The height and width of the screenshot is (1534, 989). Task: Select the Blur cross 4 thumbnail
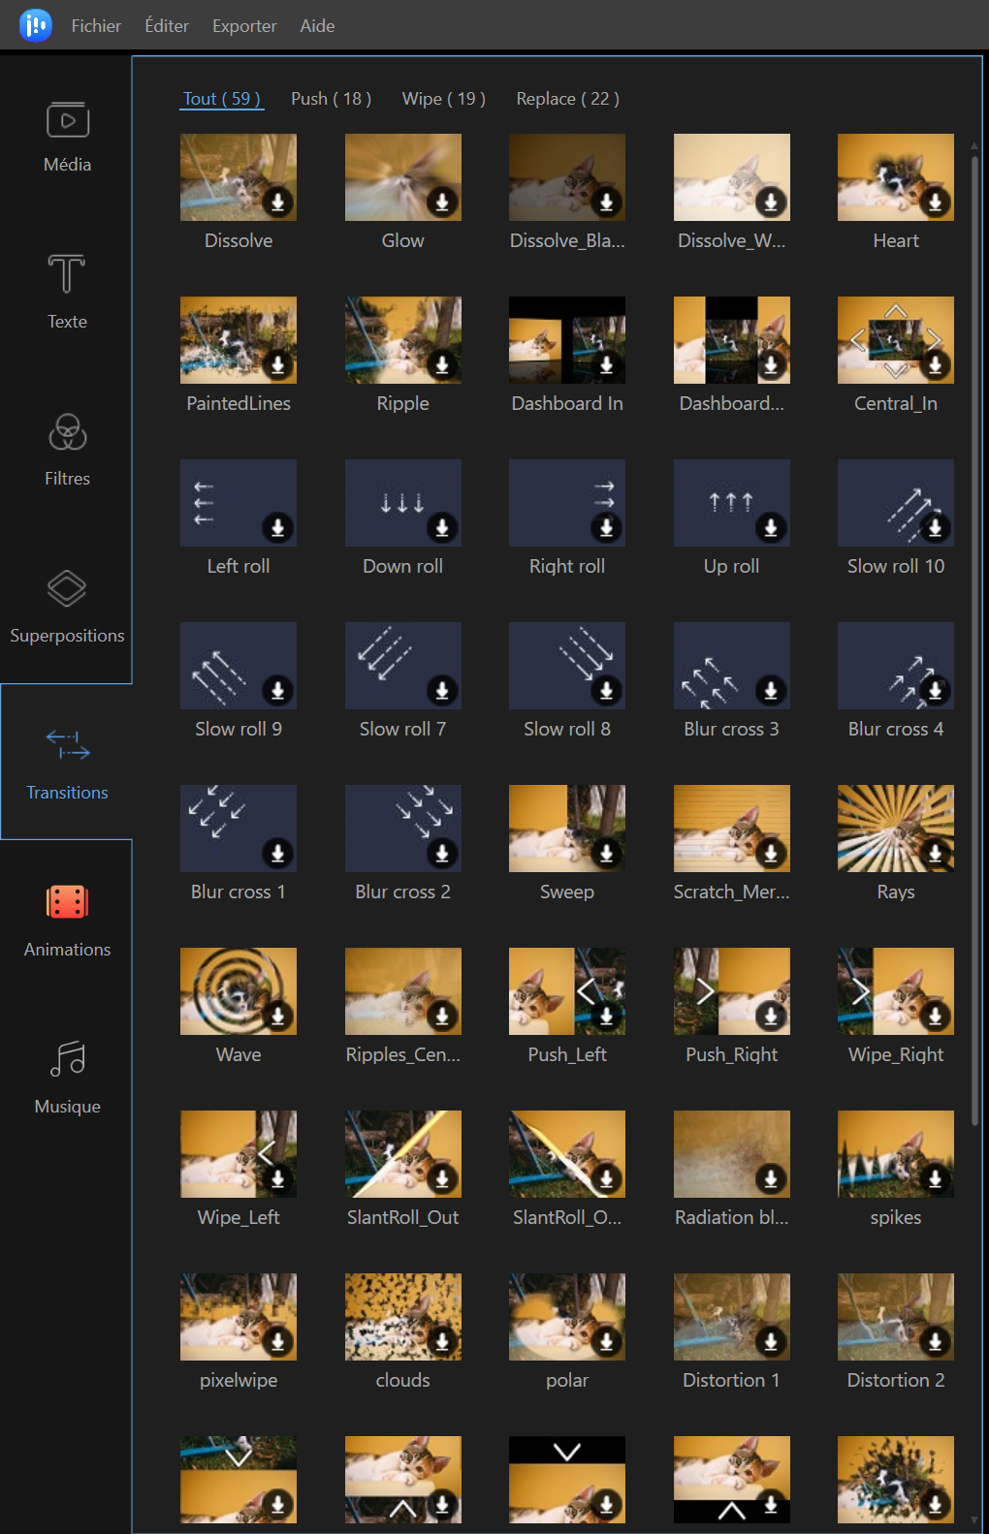point(896,666)
